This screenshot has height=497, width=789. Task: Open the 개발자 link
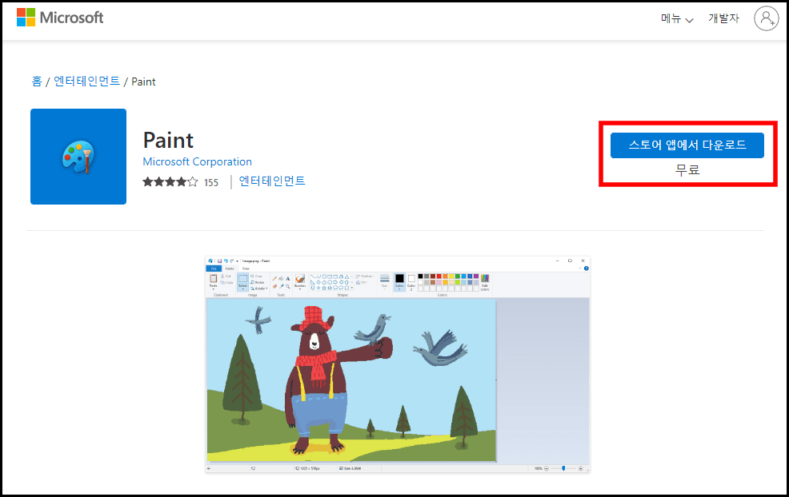click(723, 18)
